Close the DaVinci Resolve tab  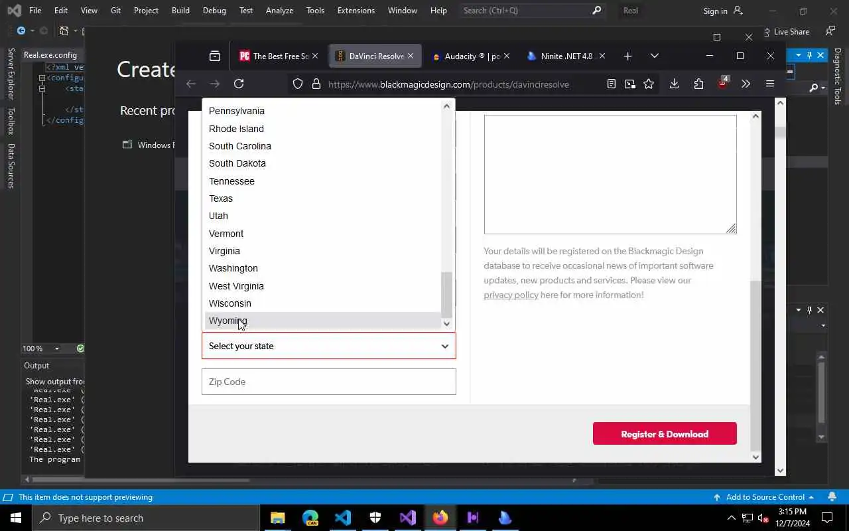point(411,56)
